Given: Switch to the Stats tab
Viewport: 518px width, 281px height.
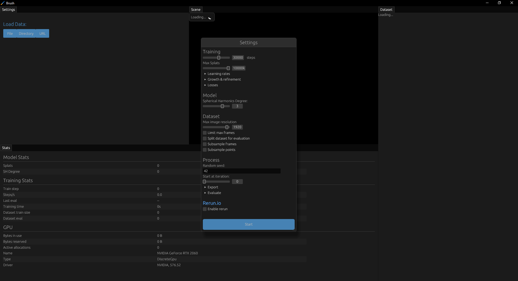Looking at the screenshot, I should click(x=6, y=148).
